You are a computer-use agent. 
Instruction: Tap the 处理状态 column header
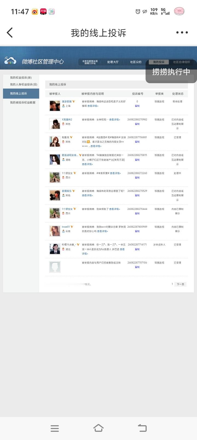coord(178,94)
